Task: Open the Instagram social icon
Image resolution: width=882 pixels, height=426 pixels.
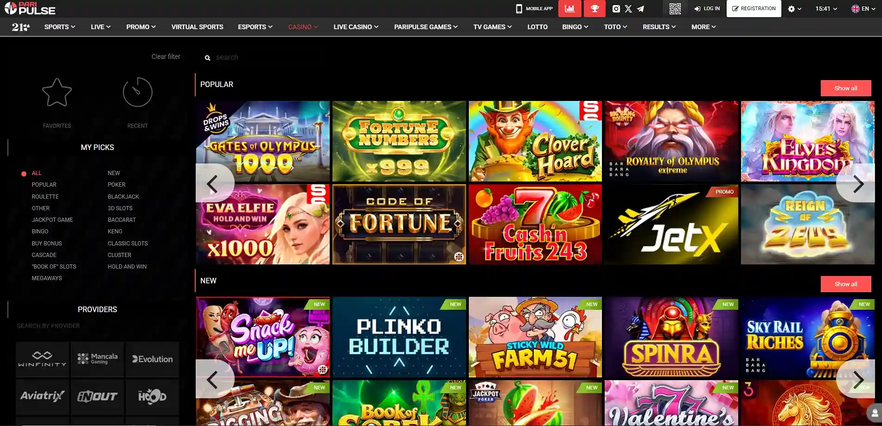Action: tap(616, 9)
